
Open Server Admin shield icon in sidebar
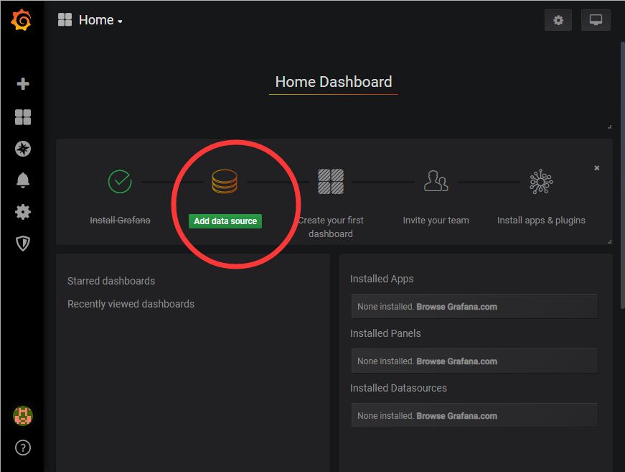coord(23,244)
